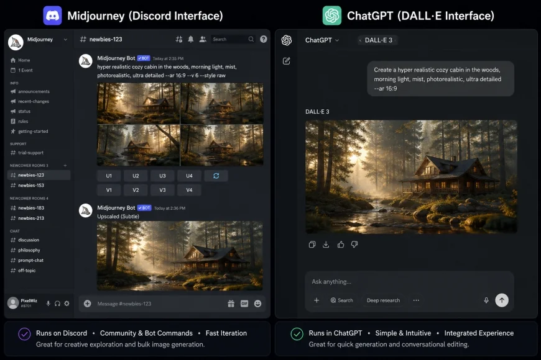Viewport: 541px width, 360px height.
Task: Open the ChatGPT model dropdown
Action: [322, 40]
